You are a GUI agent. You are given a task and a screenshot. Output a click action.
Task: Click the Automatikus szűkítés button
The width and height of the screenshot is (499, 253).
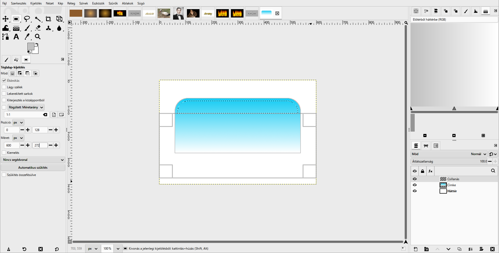tap(33, 168)
